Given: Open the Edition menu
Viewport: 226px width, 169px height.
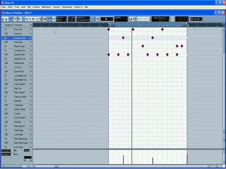Looking at the screenshot, I should [x=10, y=7].
